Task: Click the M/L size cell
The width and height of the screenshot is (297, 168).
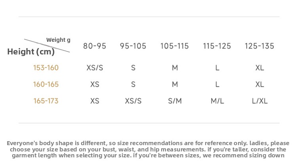Action: point(217,101)
